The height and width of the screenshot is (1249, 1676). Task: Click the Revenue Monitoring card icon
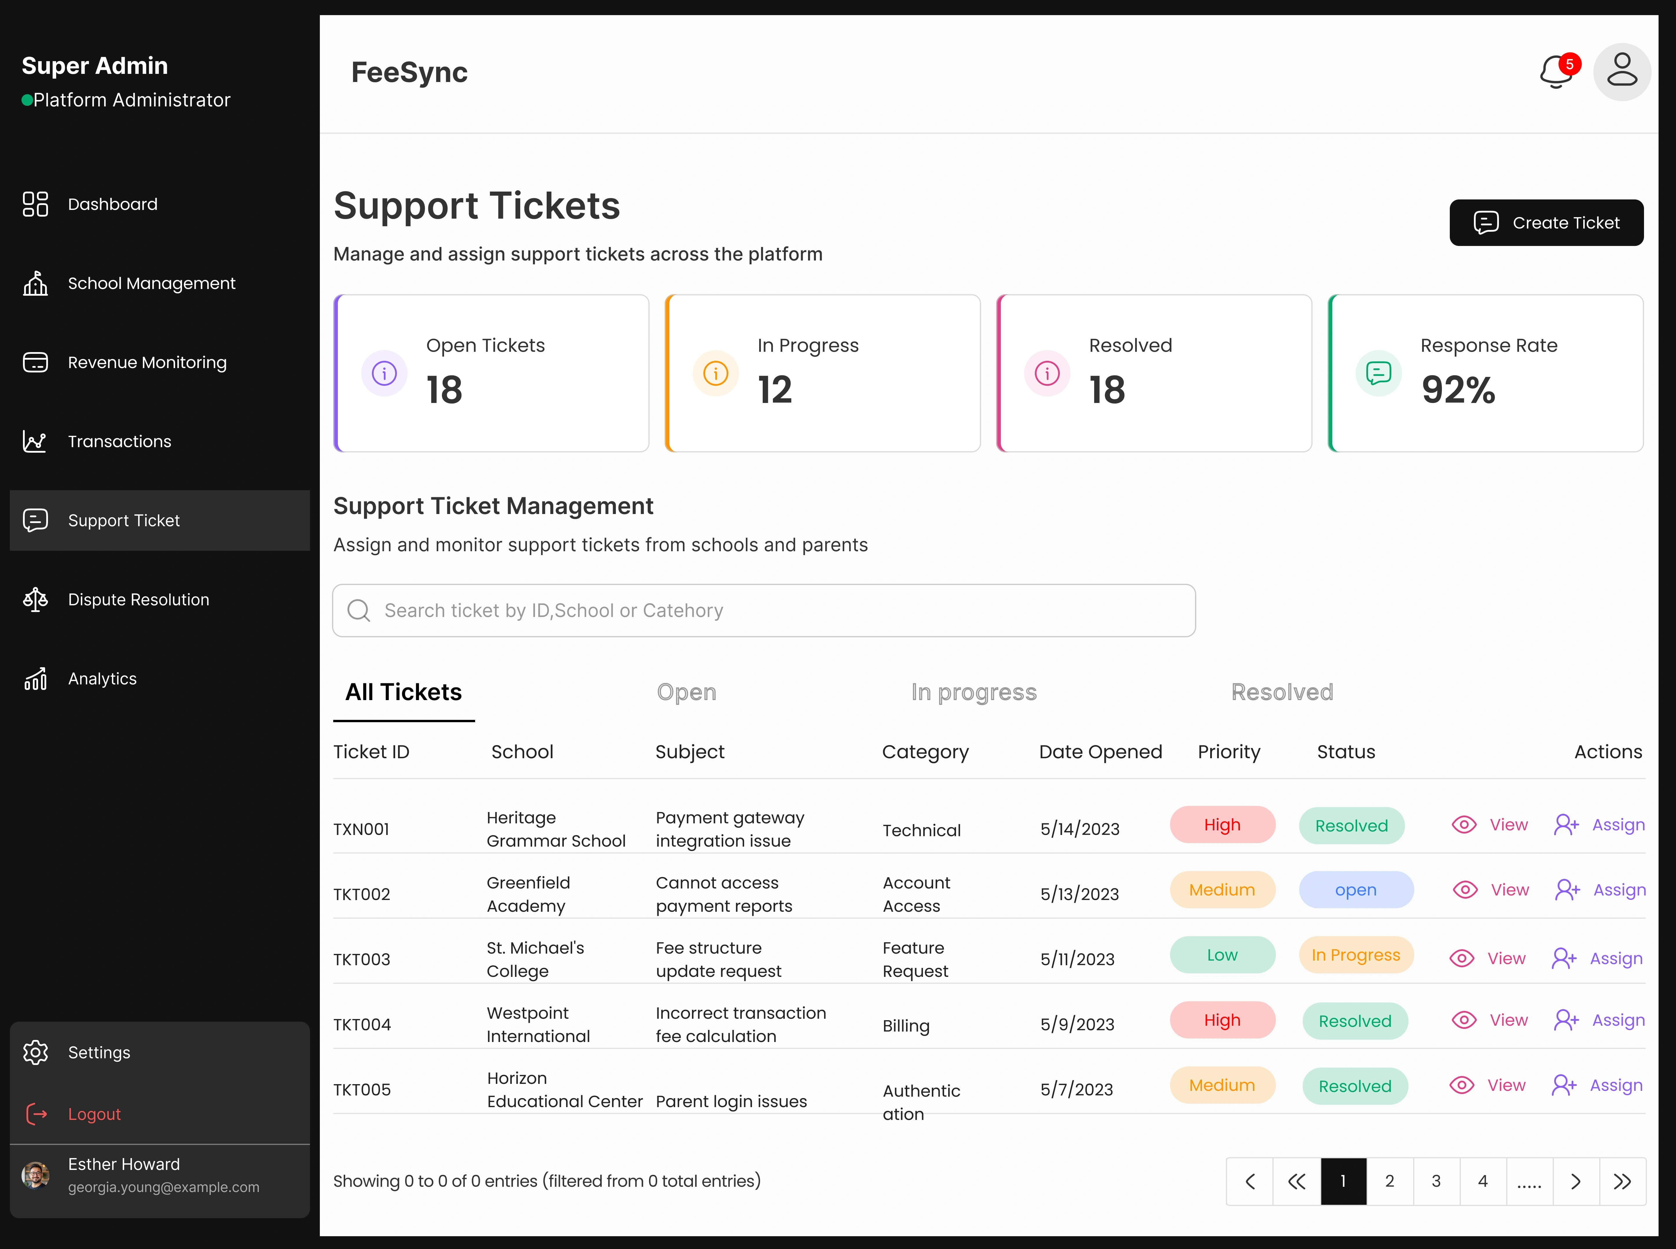pyautogui.click(x=35, y=362)
